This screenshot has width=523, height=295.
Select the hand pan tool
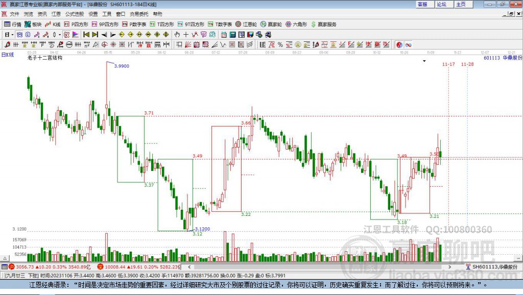[x=177, y=34]
